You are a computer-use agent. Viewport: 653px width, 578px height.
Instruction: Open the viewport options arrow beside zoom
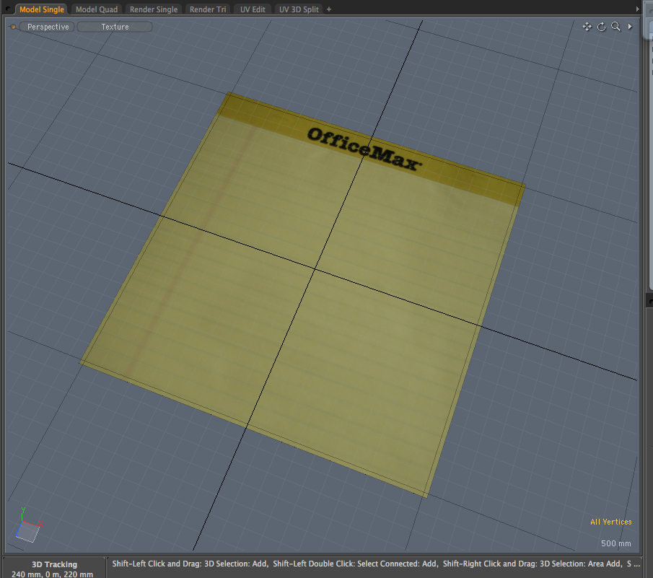630,27
